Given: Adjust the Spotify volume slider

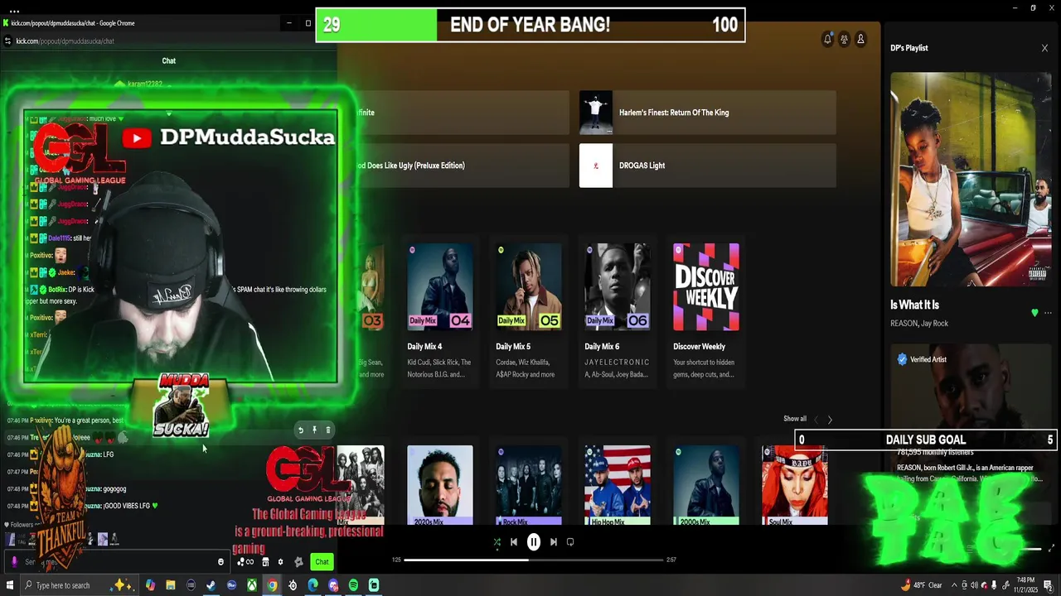Looking at the screenshot, I should (1030, 549).
